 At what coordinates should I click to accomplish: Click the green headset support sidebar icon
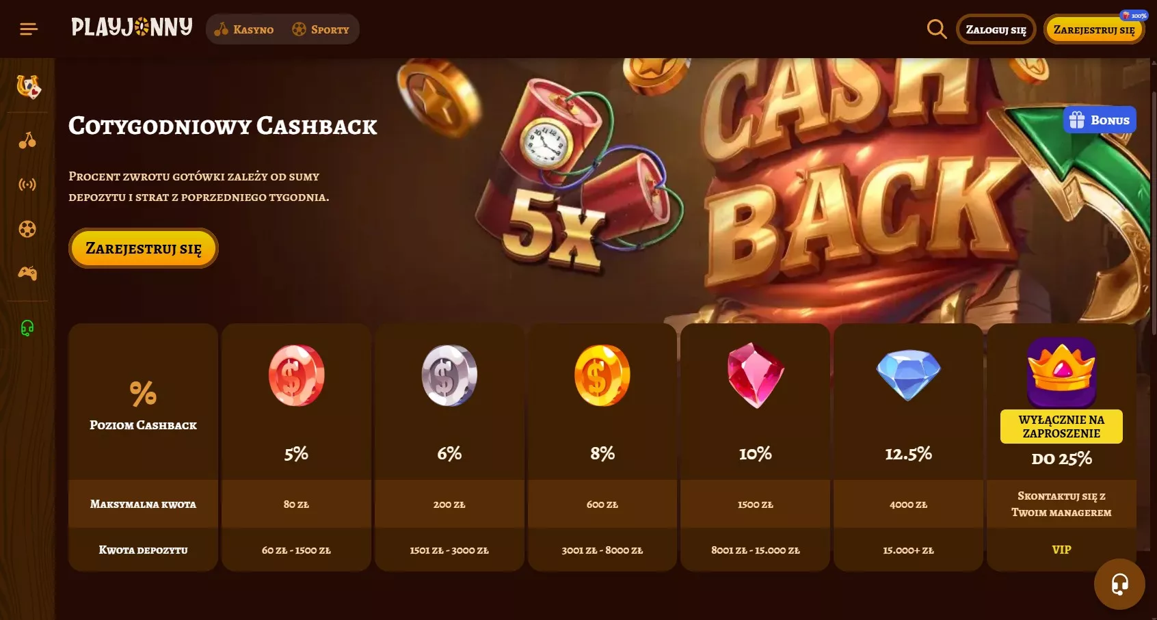[27, 328]
